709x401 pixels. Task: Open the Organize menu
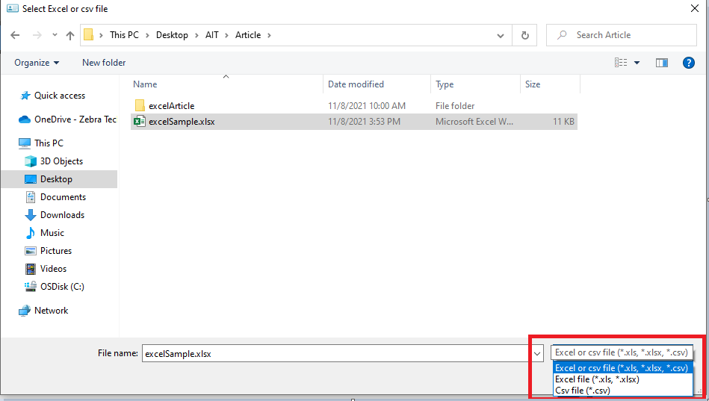37,63
